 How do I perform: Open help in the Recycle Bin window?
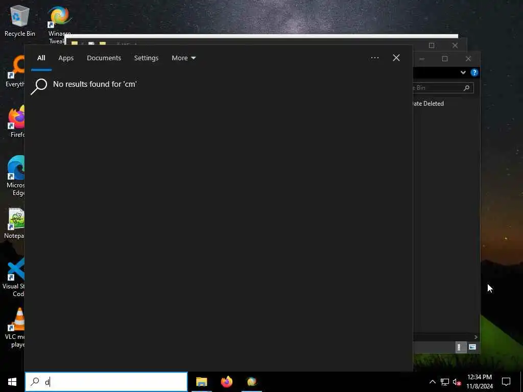pyautogui.click(x=474, y=72)
